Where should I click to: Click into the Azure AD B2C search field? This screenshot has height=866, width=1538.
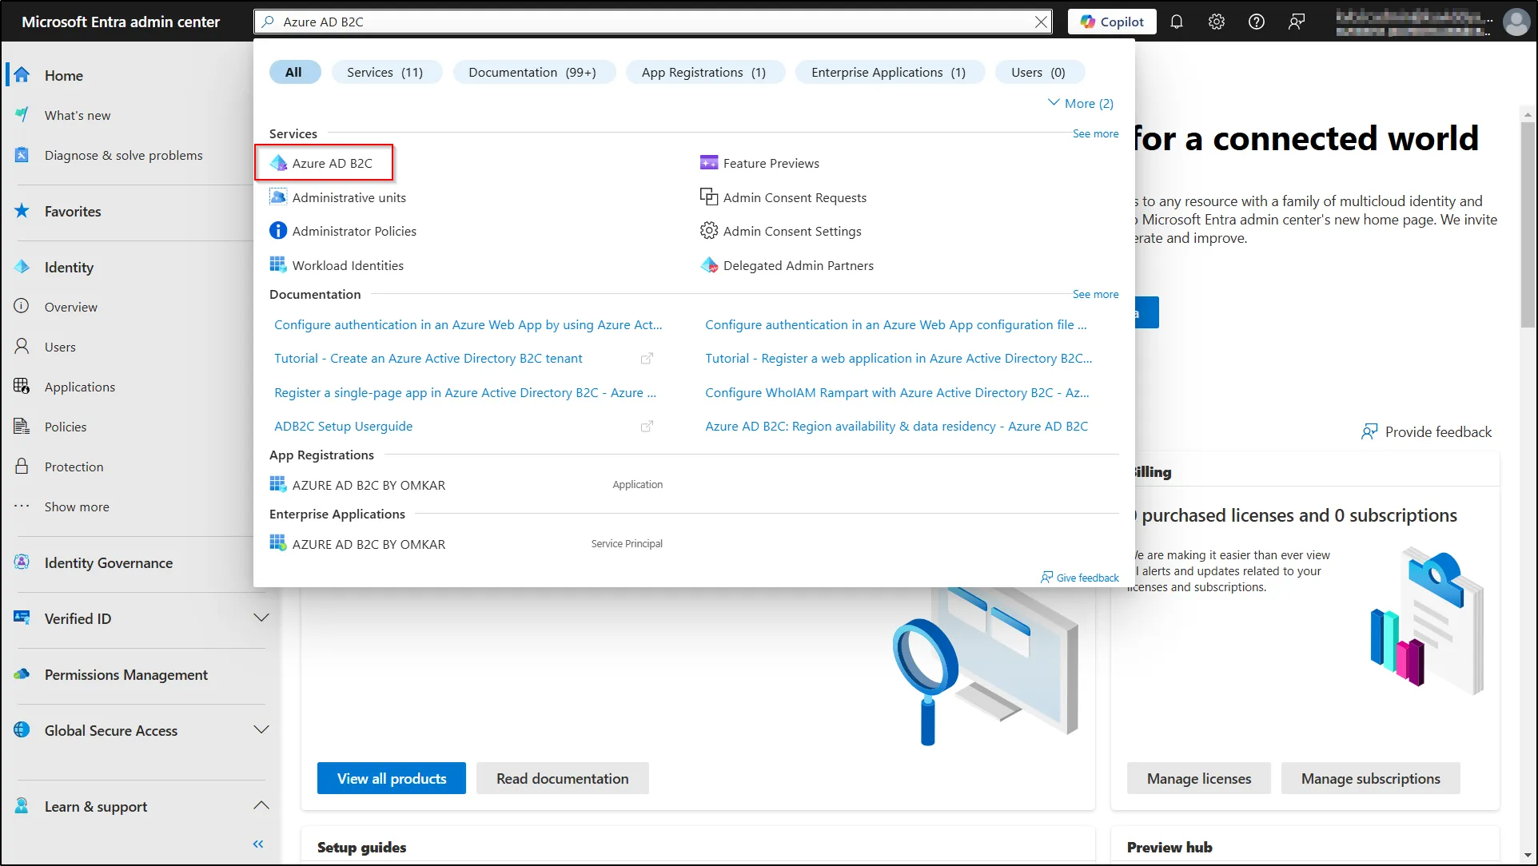pyautogui.click(x=651, y=22)
